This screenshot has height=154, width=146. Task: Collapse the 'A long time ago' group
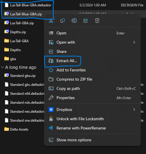click(2, 67)
